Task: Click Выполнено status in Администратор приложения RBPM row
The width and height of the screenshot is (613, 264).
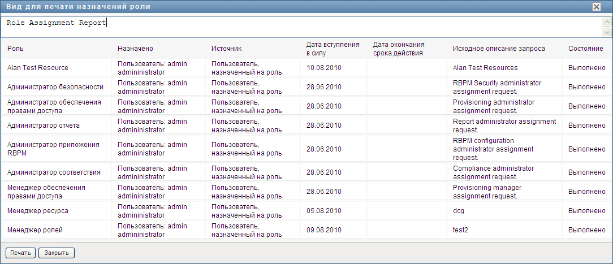Action: tap(586, 149)
